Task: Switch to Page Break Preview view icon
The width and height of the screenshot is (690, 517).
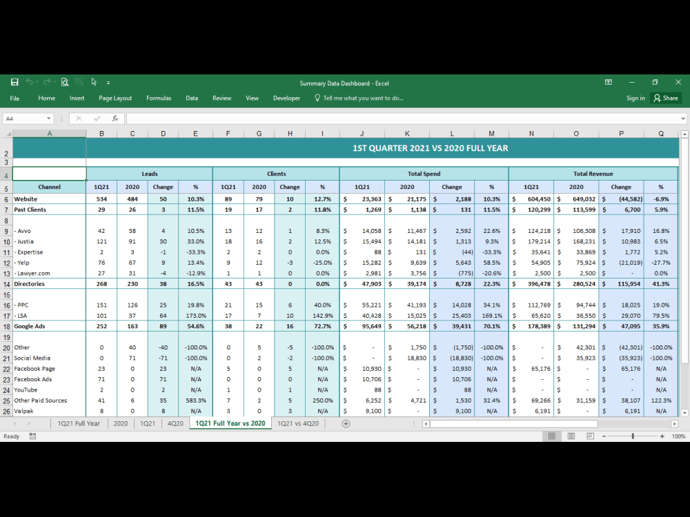Action: click(x=590, y=436)
